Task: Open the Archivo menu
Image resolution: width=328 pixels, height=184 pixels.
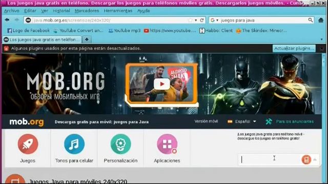Action: 12,11
